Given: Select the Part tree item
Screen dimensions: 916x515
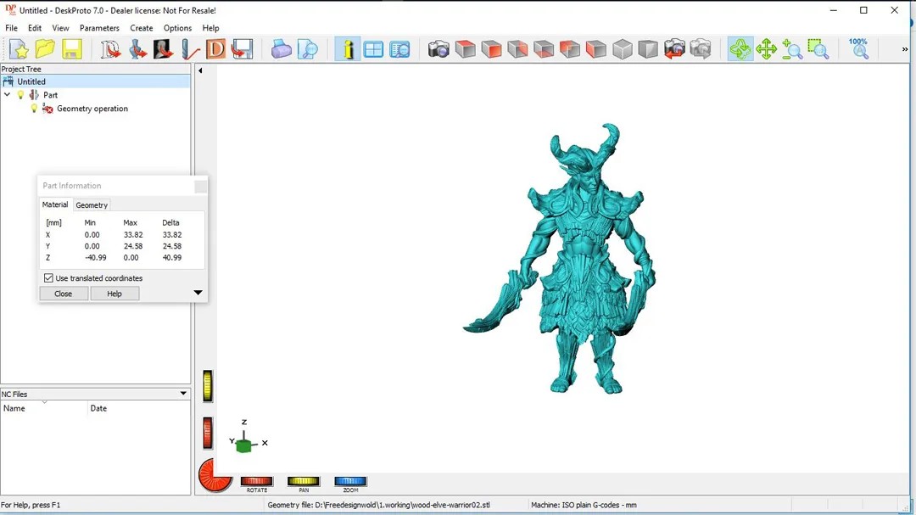Looking at the screenshot, I should [50, 95].
